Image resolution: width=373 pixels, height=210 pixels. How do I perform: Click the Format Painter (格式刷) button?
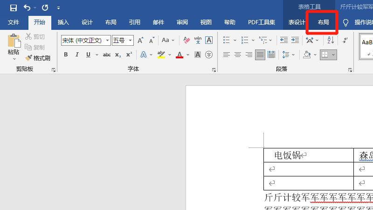(x=38, y=58)
